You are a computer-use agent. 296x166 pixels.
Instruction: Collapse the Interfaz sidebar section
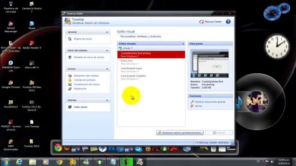pyautogui.click(x=107, y=100)
